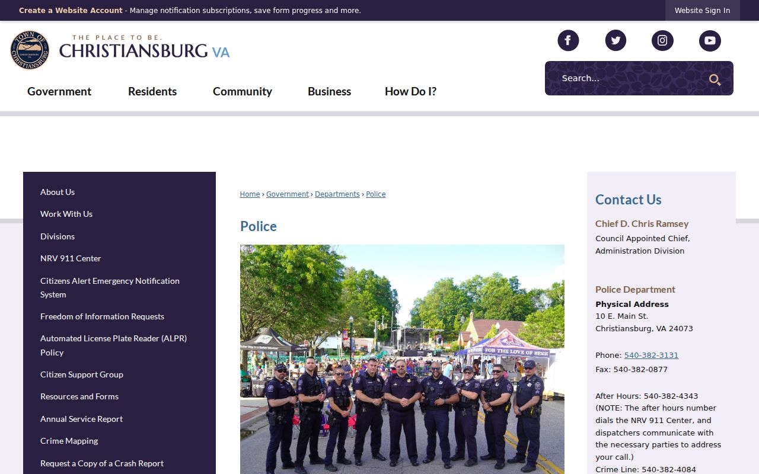The image size is (759, 474).
Task: Open the How Do I? menu
Action: click(410, 91)
